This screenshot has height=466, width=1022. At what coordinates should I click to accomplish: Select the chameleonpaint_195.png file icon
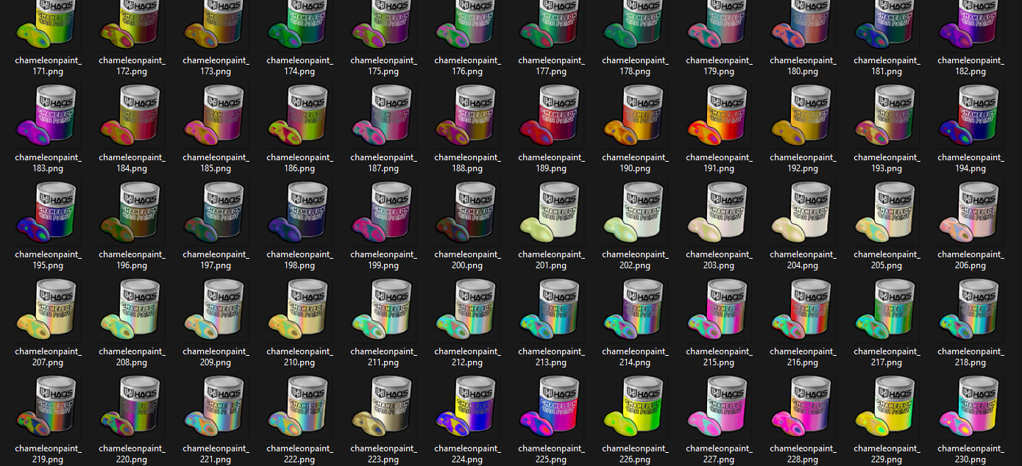click(48, 212)
